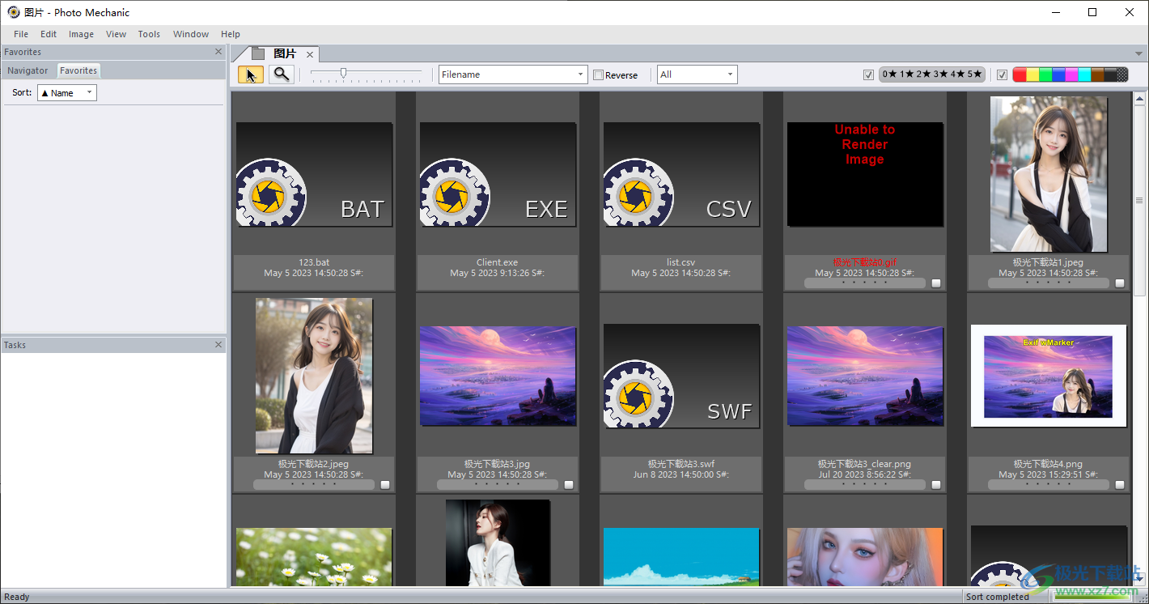This screenshot has height=604, width=1149.
Task: Open the Sort Name dropdown in Favorites
Action: [67, 93]
